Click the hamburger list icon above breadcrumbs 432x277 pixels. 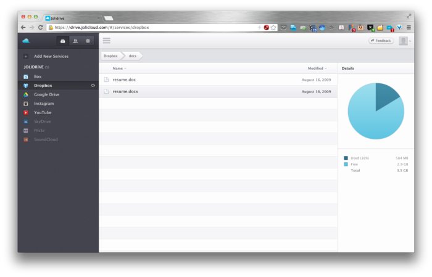[x=107, y=41]
